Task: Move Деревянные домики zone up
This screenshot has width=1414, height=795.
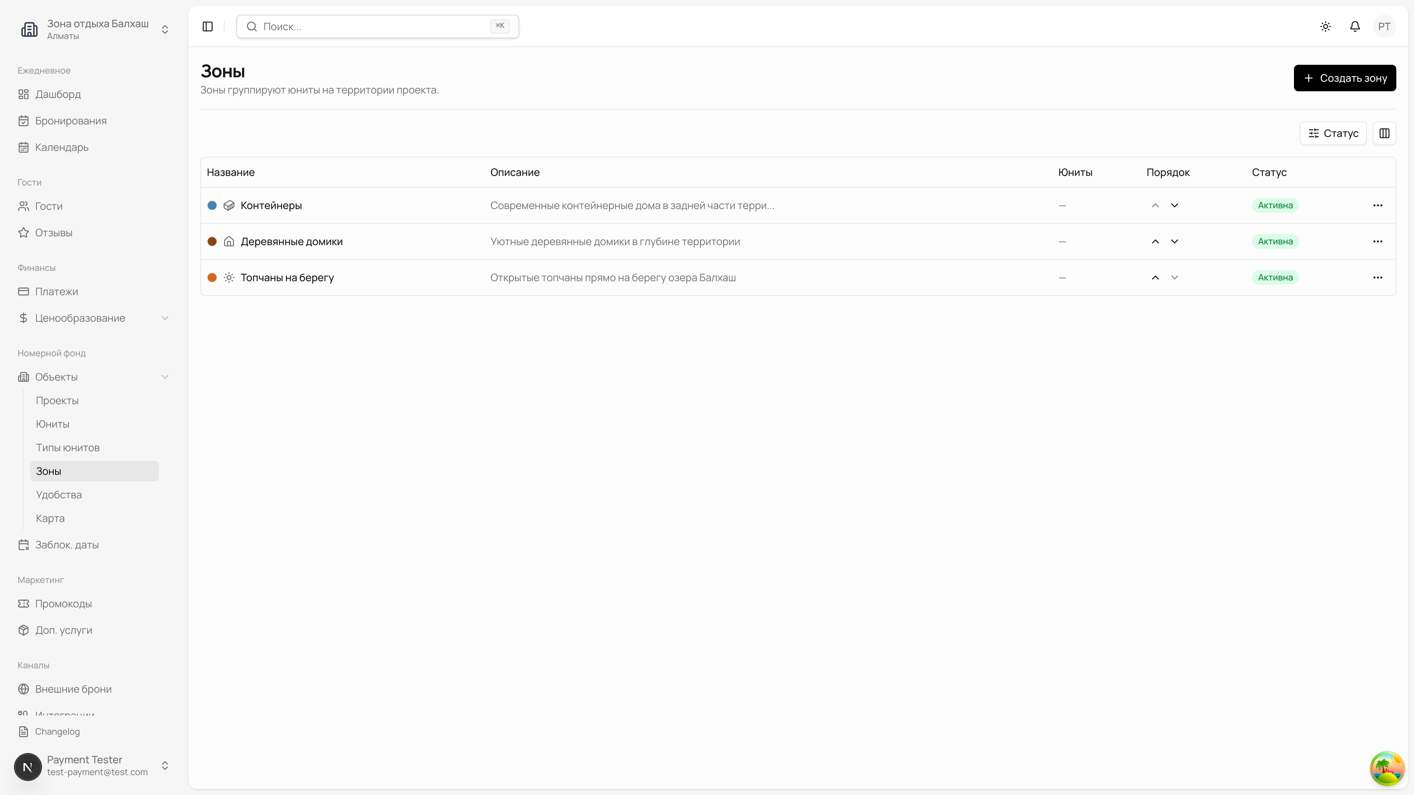Action: point(1156,241)
